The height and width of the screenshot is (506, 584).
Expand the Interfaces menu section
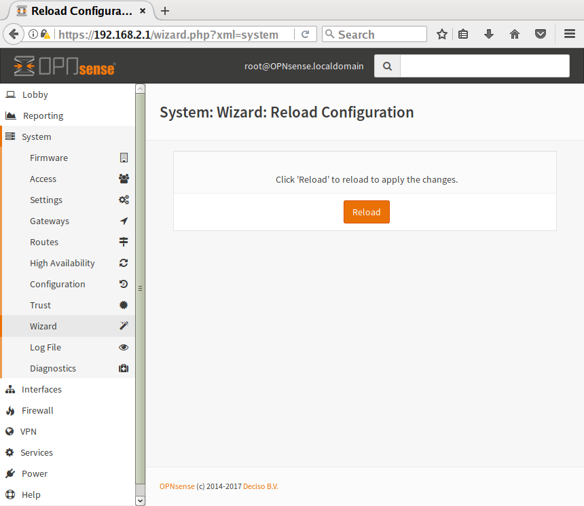point(41,389)
